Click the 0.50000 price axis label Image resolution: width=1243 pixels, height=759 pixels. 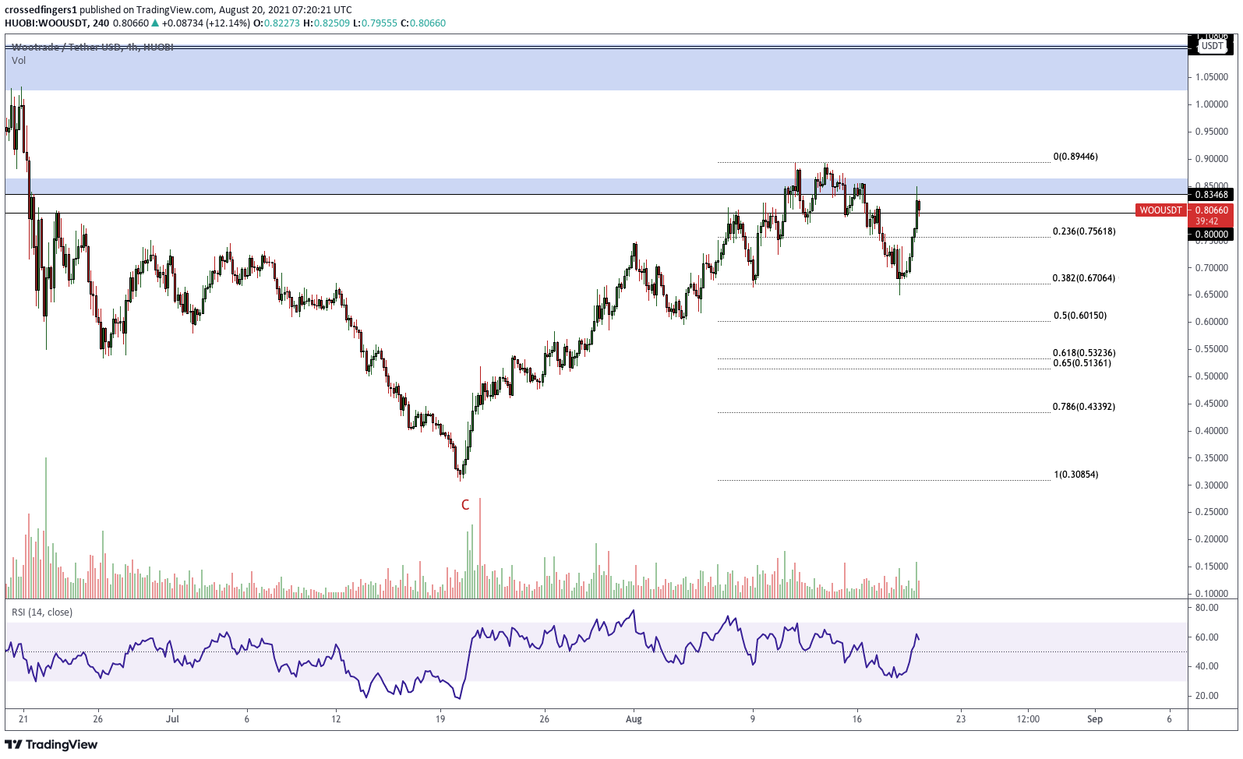pos(1212,376)
